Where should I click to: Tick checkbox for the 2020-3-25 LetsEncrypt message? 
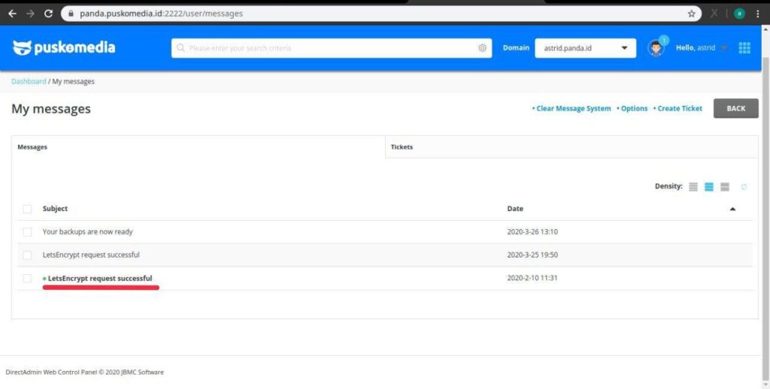coord(27,255)
